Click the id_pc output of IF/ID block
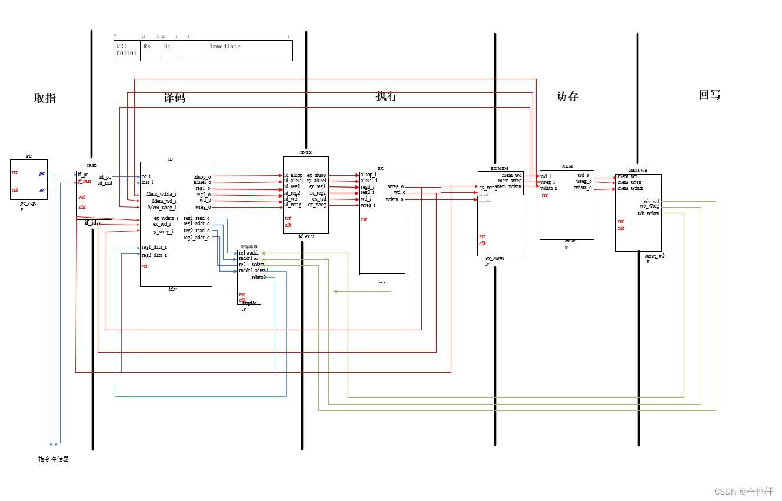 coord(105,177)
